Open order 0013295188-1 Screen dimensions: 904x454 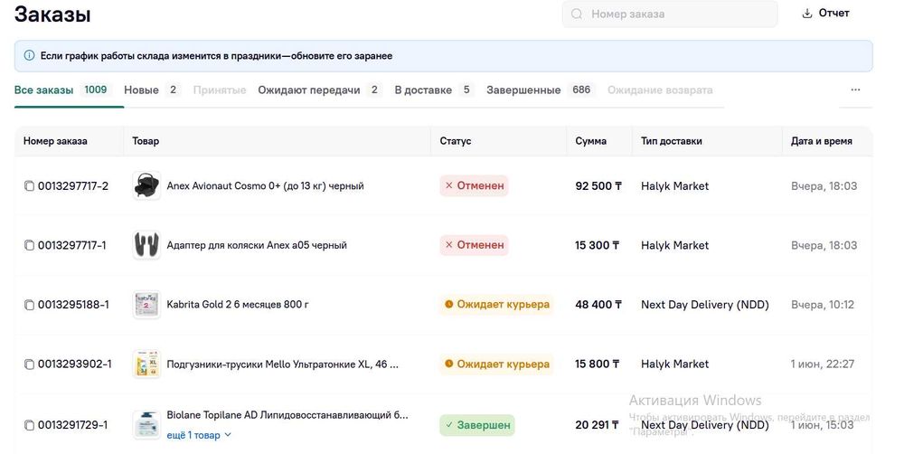click(x=73, y=305)
